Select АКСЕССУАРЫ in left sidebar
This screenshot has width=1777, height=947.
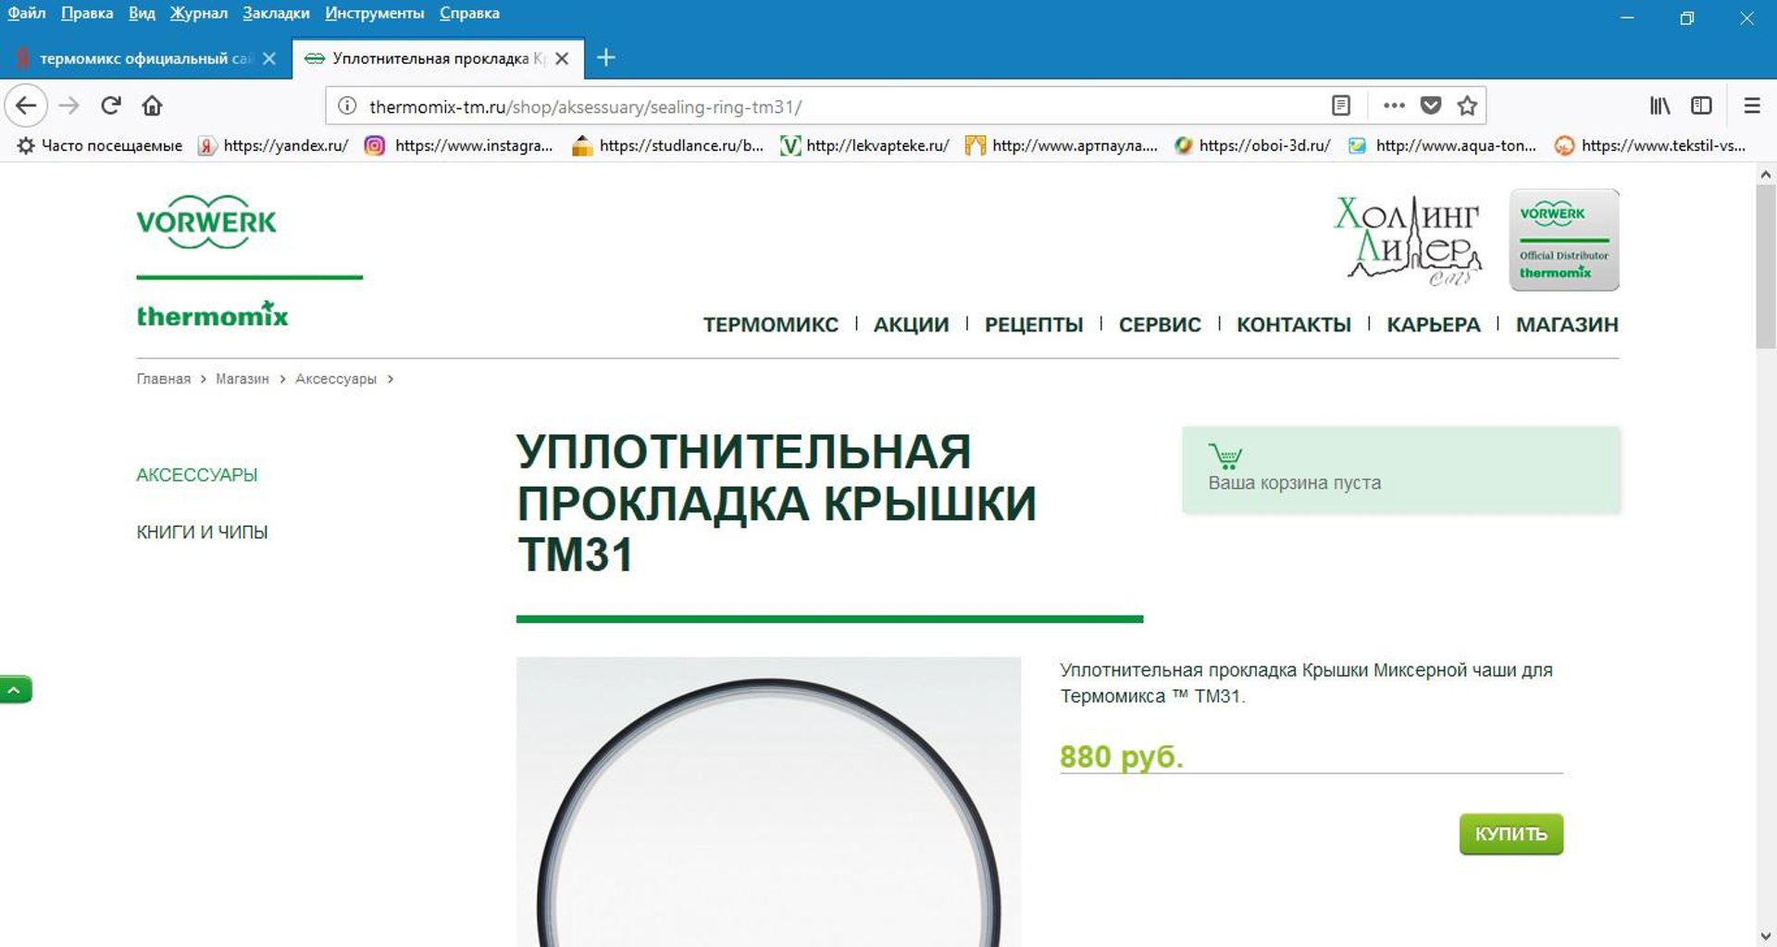(197, 475)
